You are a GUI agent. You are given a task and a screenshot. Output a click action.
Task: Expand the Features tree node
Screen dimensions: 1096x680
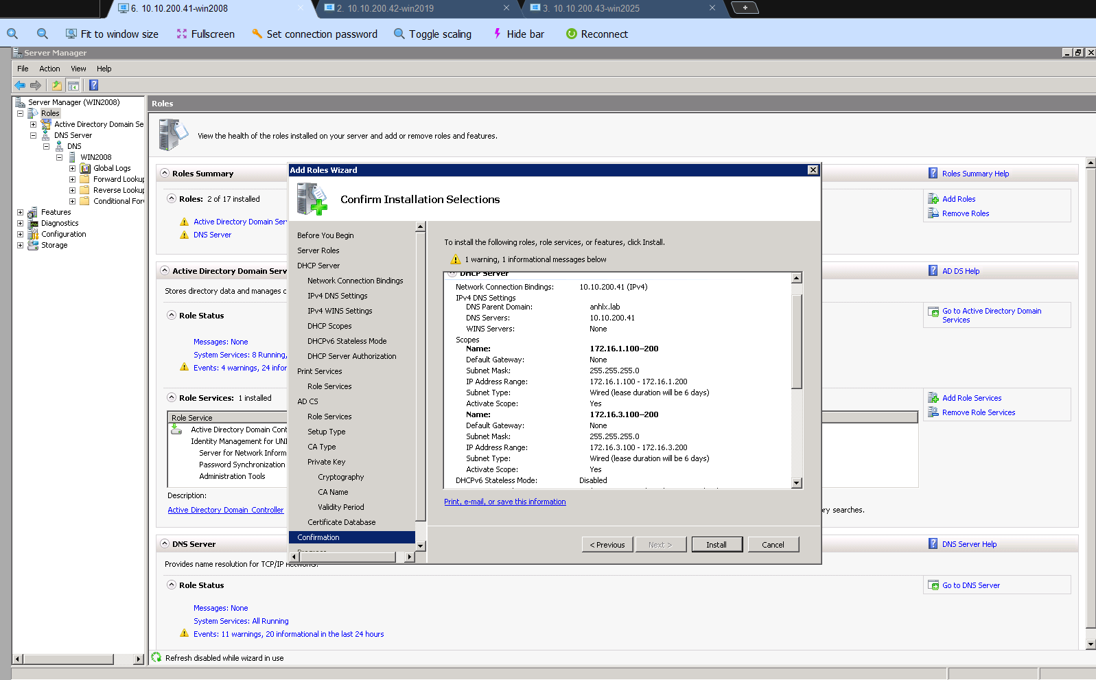[x=20, y=212]
